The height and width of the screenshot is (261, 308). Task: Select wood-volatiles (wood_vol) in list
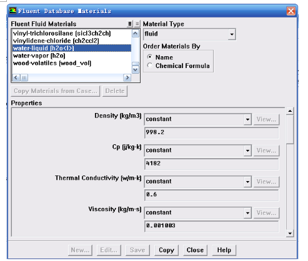72,63
